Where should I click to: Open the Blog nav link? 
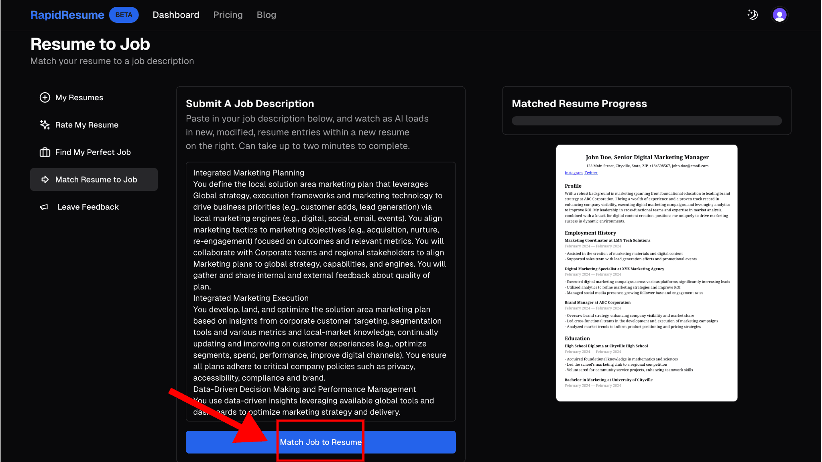pyautogui.click(x=267, y=15)
